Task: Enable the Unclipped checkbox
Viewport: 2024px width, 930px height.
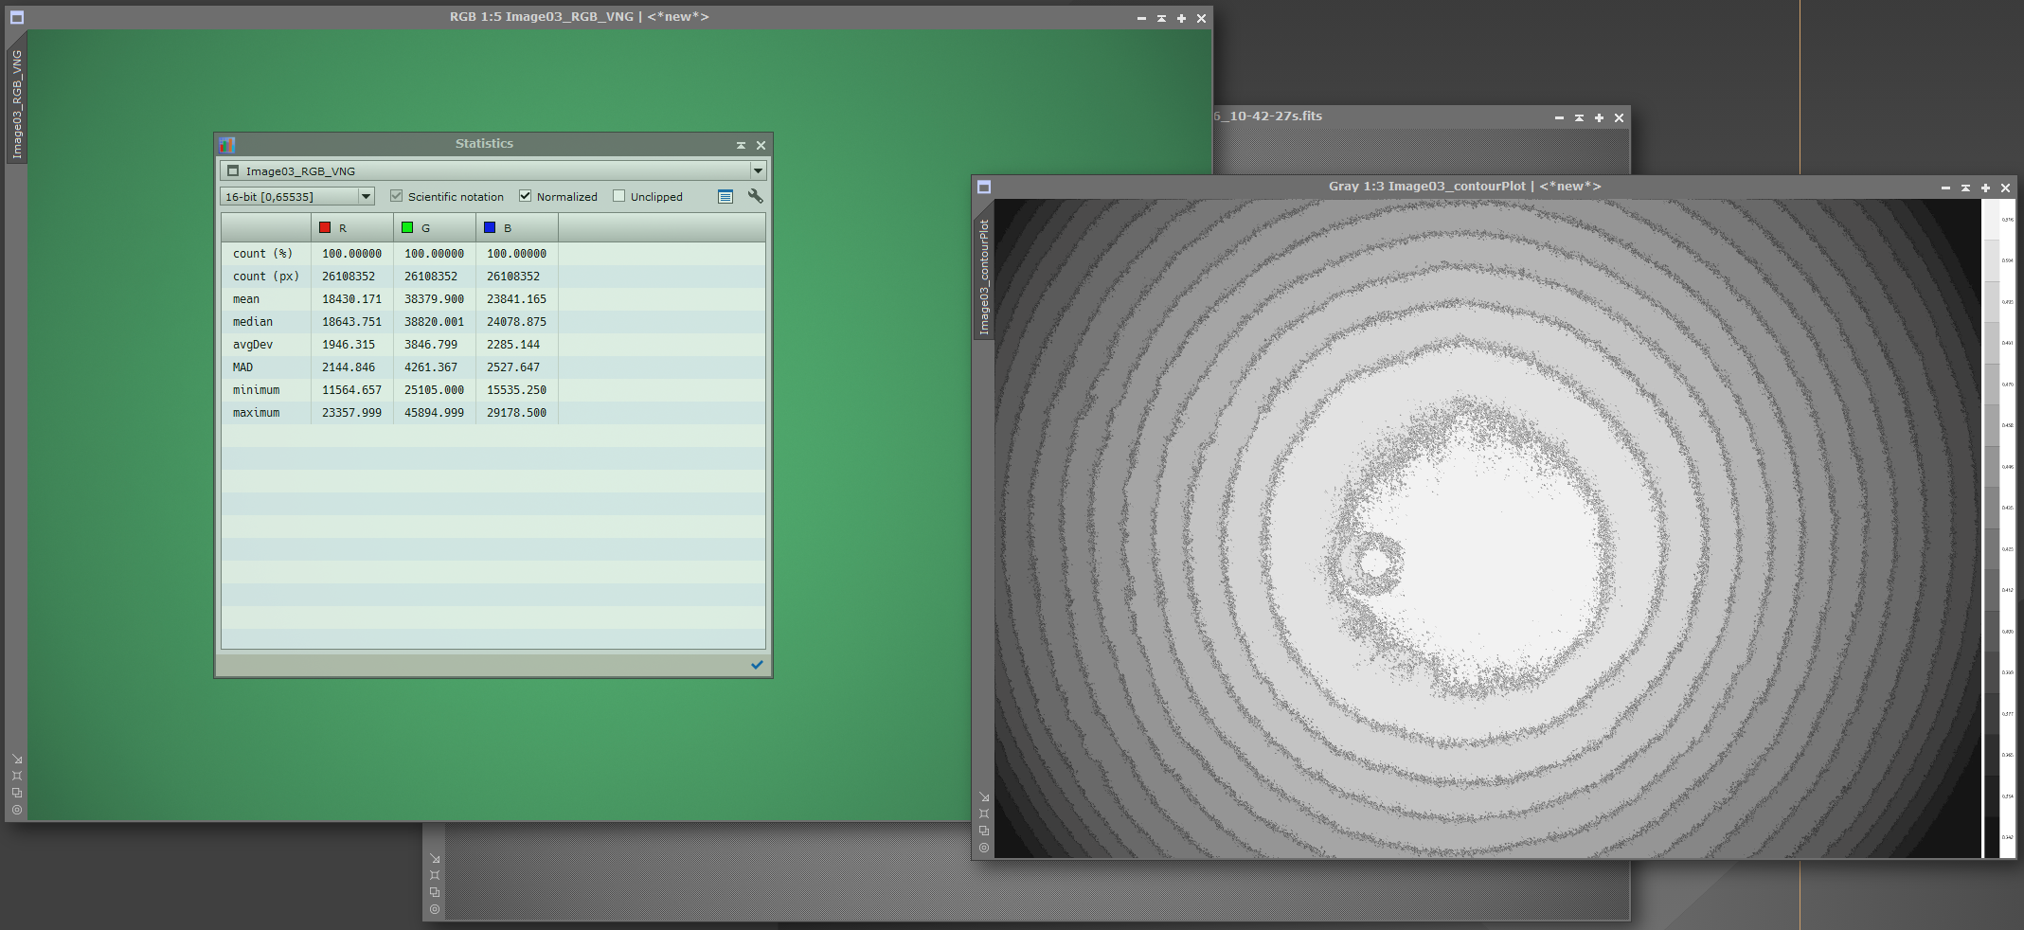Action: pos(619,196)
